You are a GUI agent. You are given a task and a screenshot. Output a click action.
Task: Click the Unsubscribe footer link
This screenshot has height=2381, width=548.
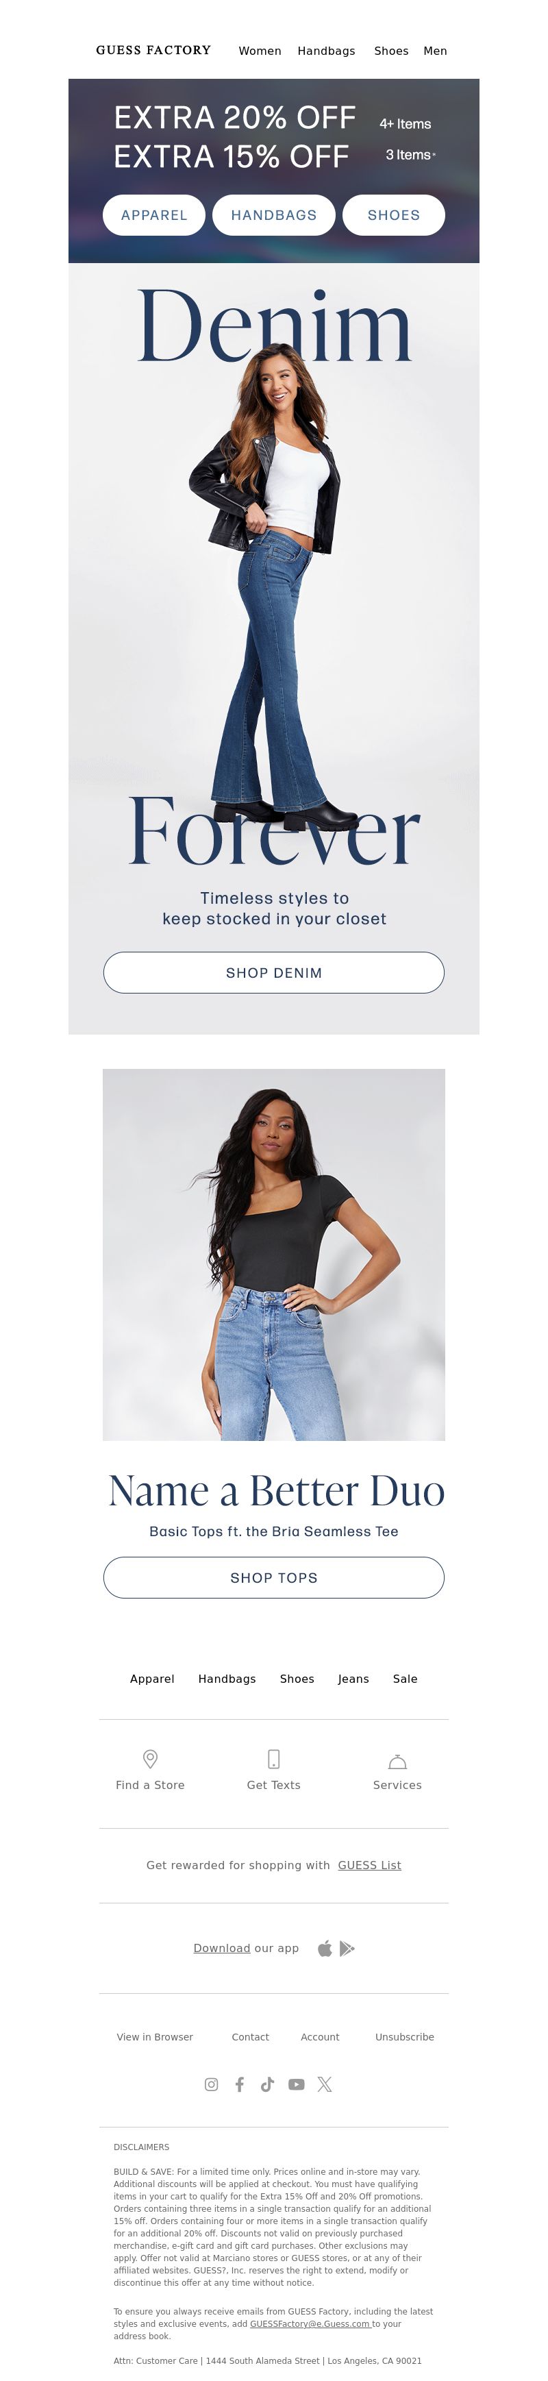click(x=405, y=2036)
